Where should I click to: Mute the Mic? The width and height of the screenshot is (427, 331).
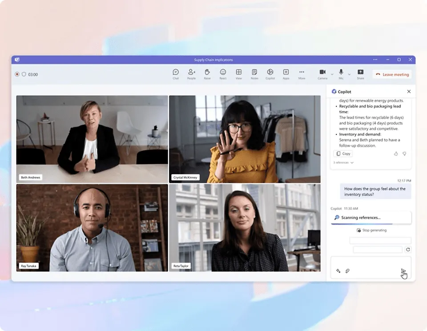[341, 74]
